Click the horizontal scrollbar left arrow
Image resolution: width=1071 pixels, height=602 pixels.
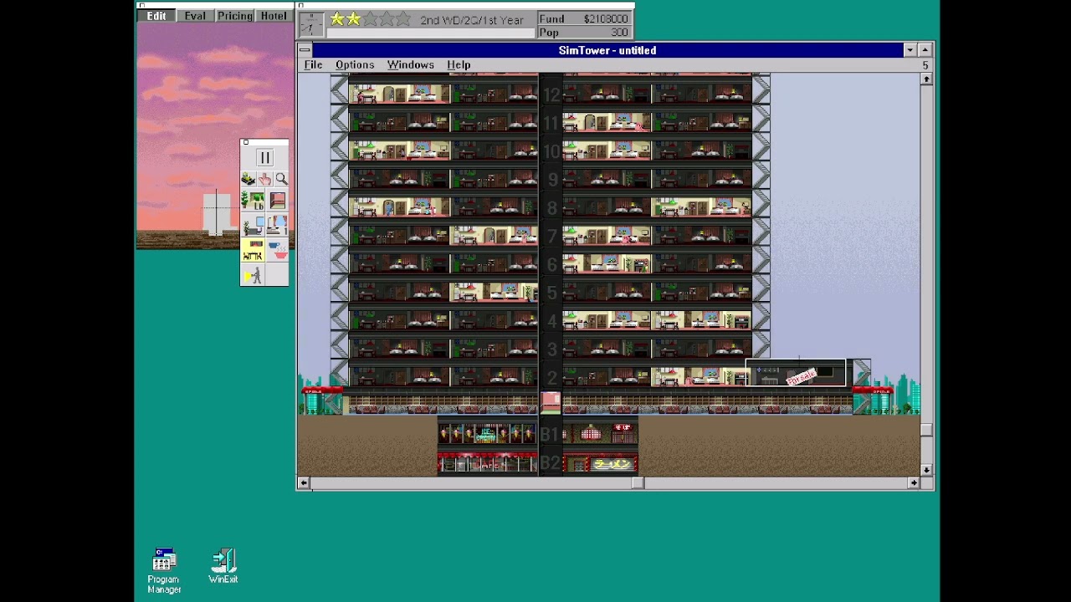pos(304,482)
